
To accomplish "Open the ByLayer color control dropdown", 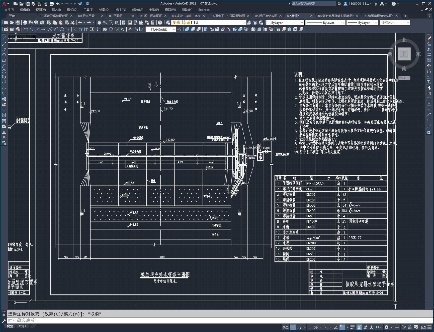I will click(285, 23).
